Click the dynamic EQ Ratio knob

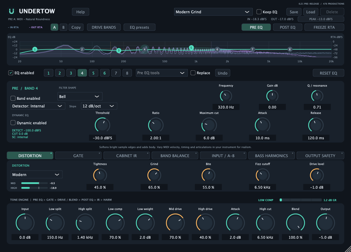[x=155, y=125]
